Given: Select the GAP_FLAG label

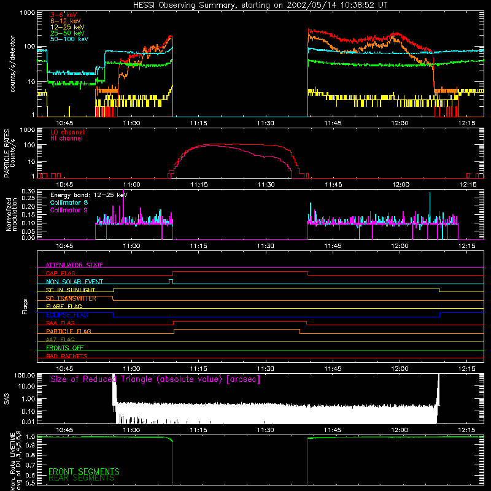Looking at the screenshot, I should tap(60, 273).
